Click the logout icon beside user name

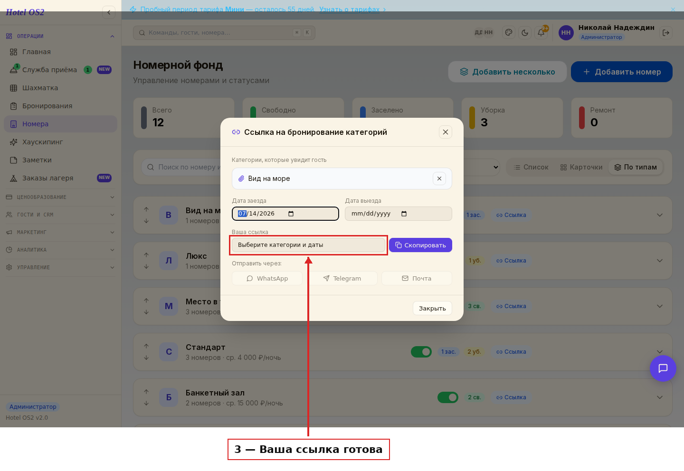pos(666,33)
